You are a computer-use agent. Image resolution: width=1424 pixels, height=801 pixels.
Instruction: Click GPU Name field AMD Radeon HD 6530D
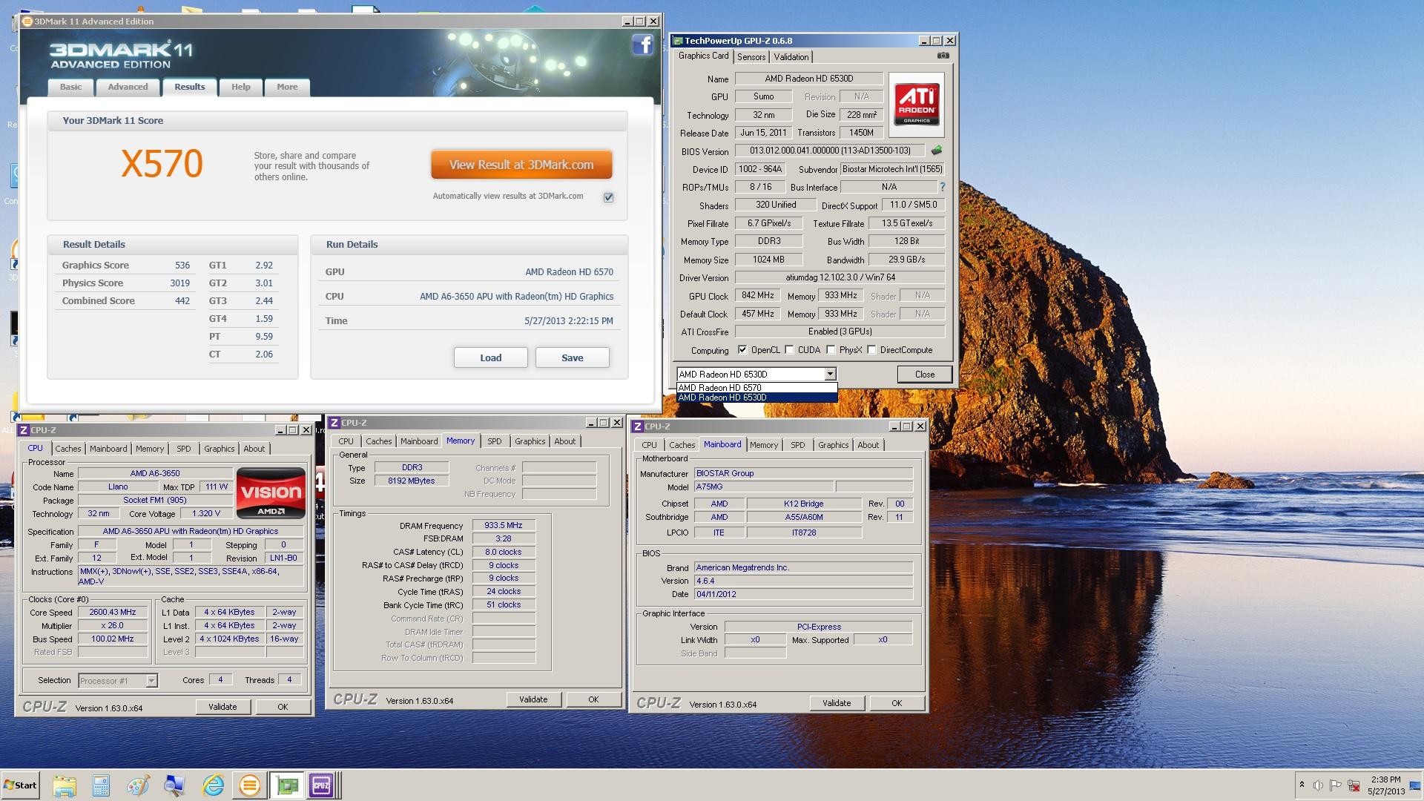pyautogui.click(x=808, y=79)
